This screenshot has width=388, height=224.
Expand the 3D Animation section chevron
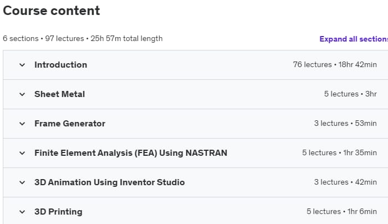[x=22, y=182]
